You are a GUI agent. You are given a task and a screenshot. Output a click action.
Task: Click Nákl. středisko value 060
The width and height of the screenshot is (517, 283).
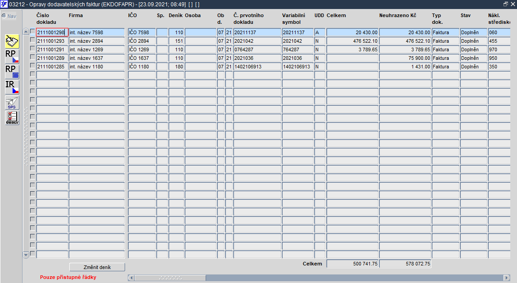point(499,32)
